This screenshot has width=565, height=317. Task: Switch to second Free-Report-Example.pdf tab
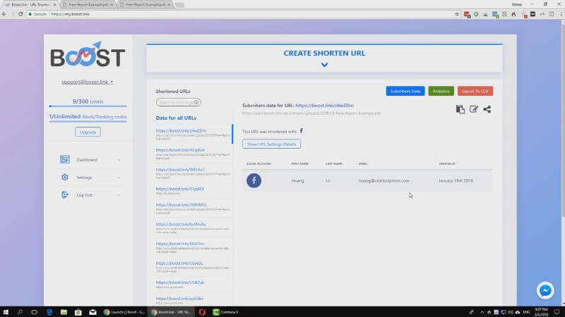click(x=145, y=5)
